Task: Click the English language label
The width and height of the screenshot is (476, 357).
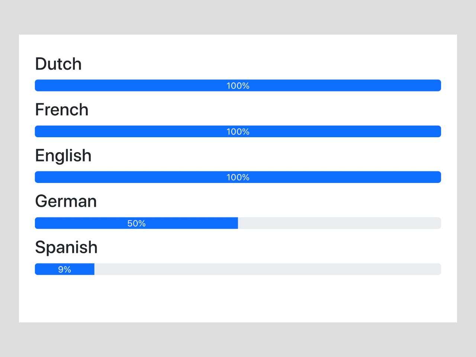Action: click(63, 155)
